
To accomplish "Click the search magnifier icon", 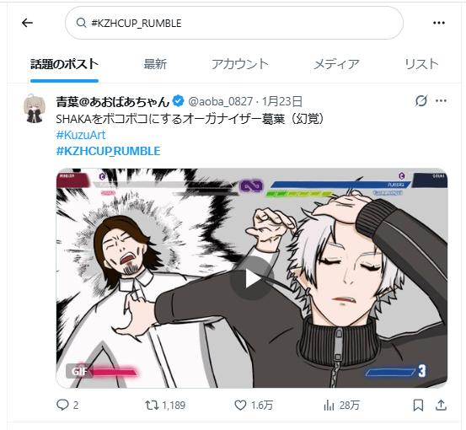I will [81, 23].
